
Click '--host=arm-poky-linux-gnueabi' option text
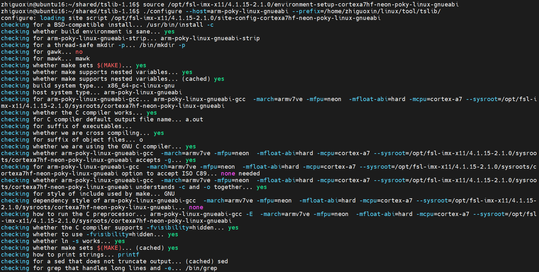coord(237,11)
